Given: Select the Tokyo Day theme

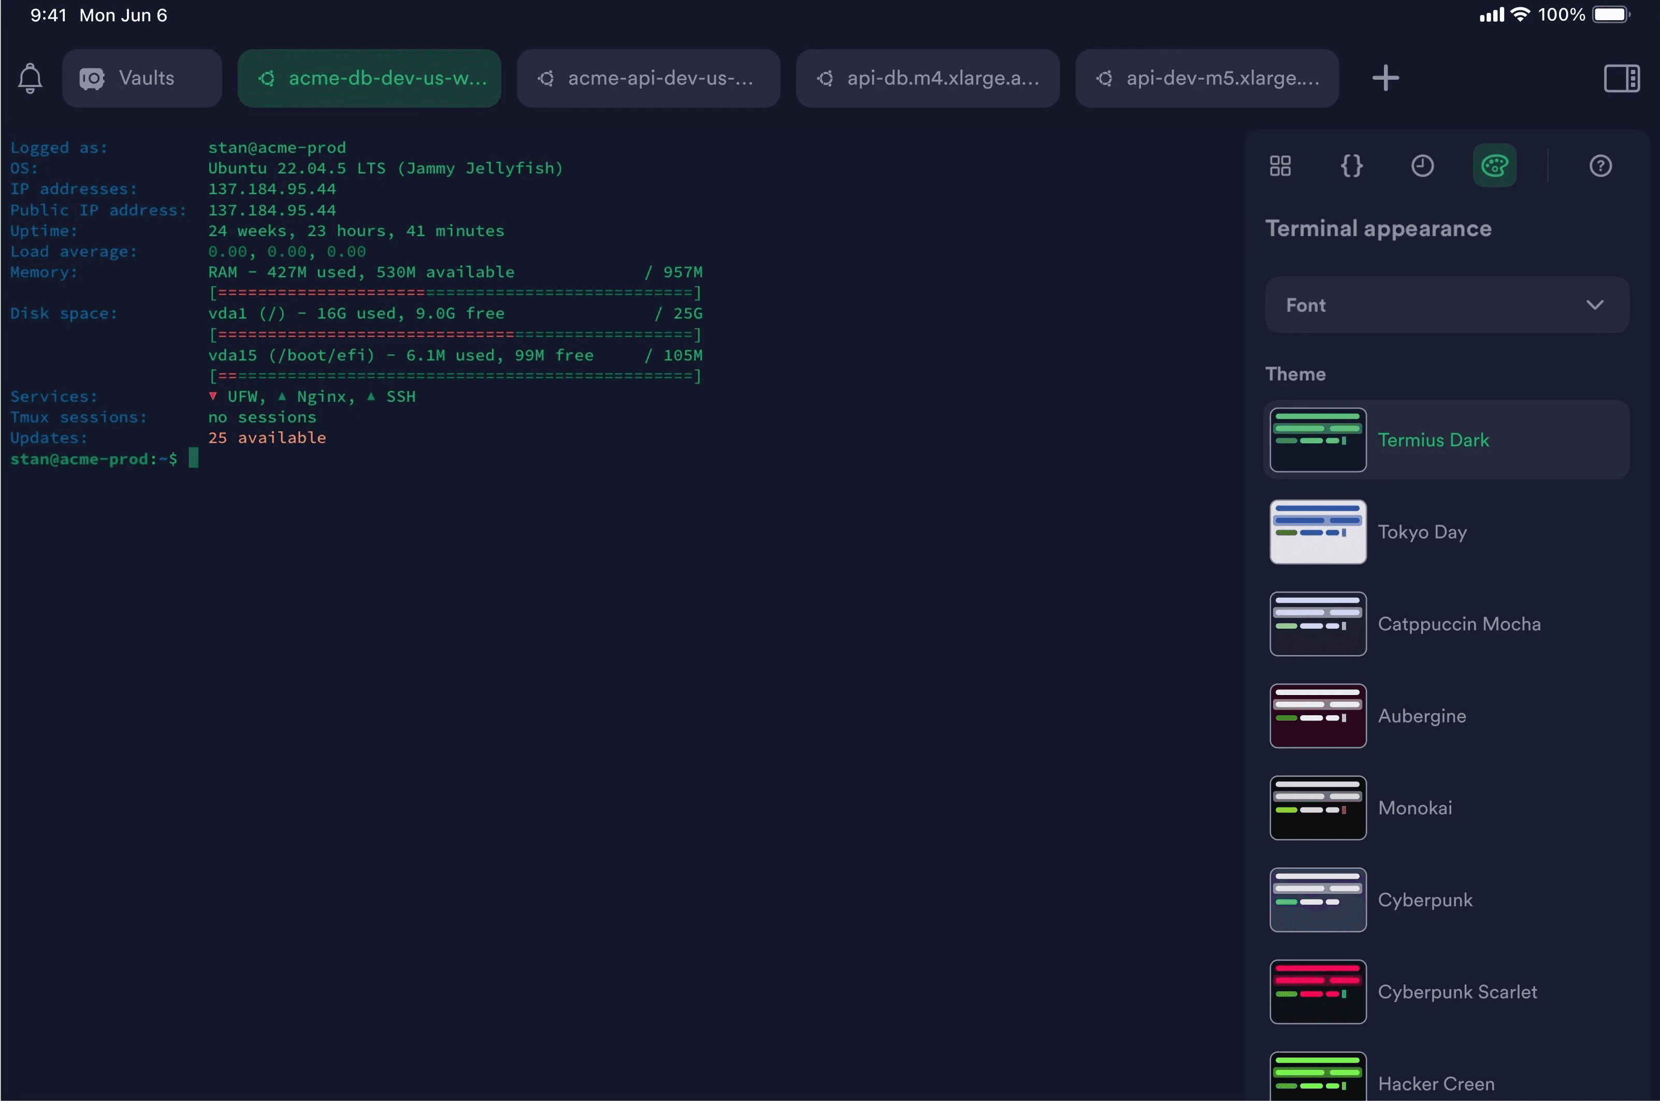Looking at the screenshot, I should pyautogui.click(x=1445, y=531).
